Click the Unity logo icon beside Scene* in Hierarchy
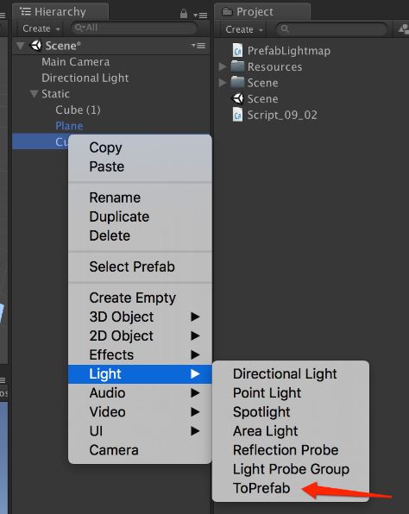 pyautogui.click(x=35, y=46)
